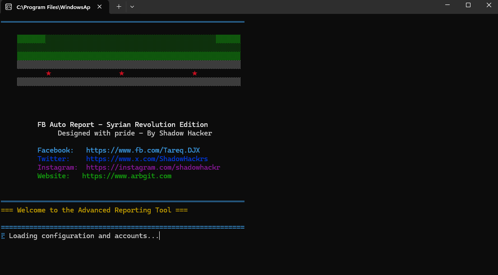Click the 'Designed with pride' credit line
Screen dimensions: 498x275
tap(135, 133)
